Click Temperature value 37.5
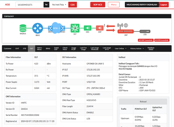The height and width of the screenshot is (127, 174). pos(36,76)
